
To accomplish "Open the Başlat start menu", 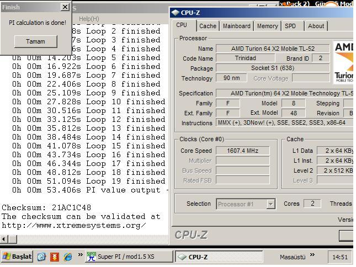I will click(17, 257).
